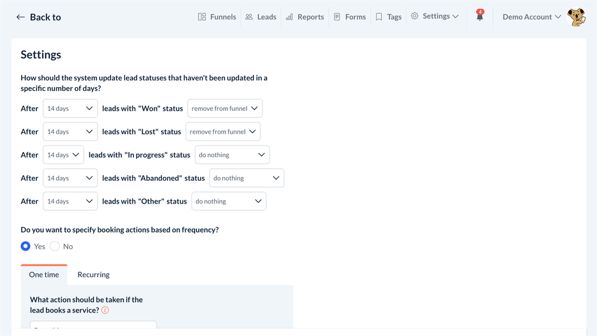Select the One time tab
The height and width of the screenshot is (336, 597).
tap(44, 275)
